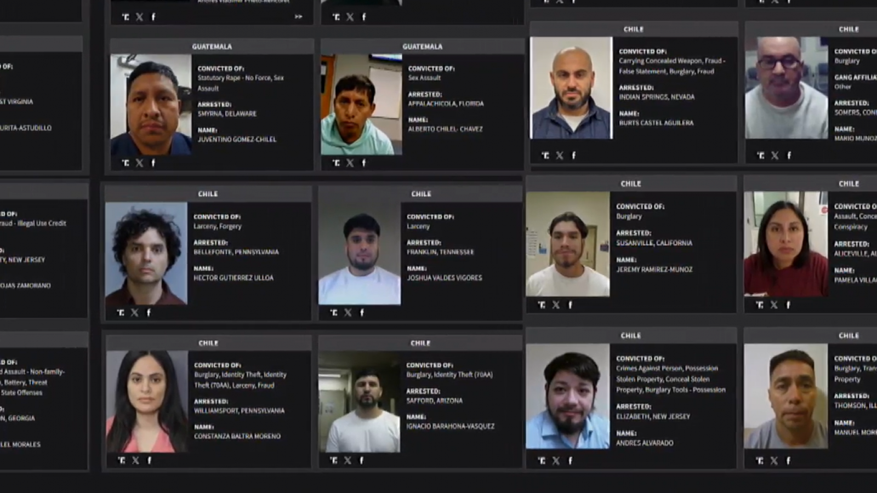Share Constanza Baltra Moreno card on Facebook
This screenshot has height=493, width=877.
[149, 460]
